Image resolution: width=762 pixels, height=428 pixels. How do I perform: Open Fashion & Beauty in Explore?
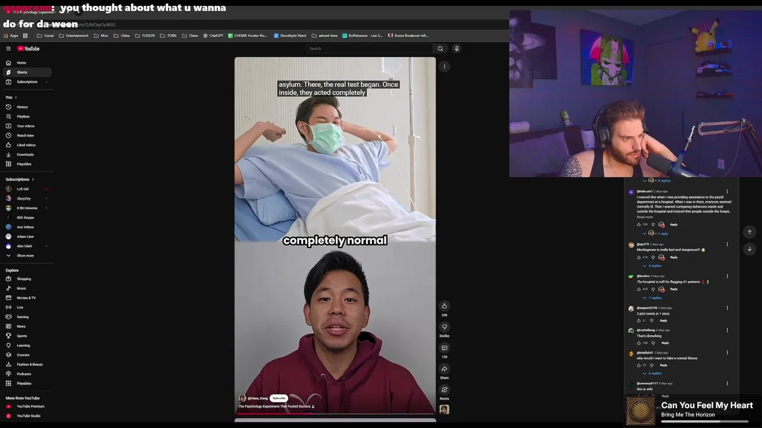[26, 364]
